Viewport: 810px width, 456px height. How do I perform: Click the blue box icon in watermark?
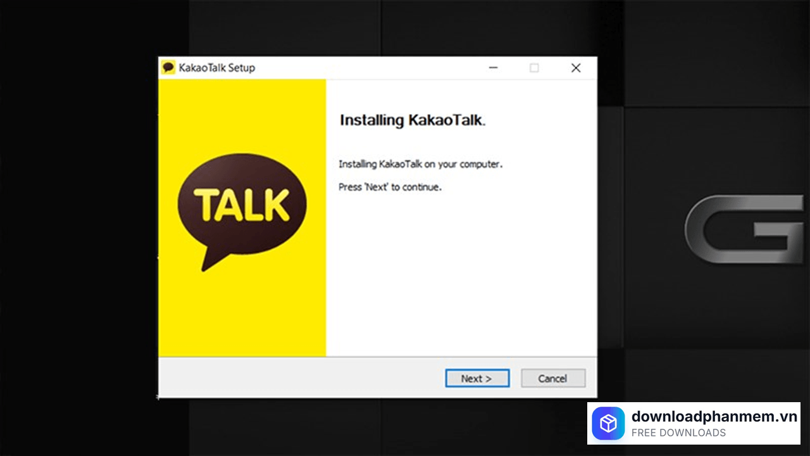click(x=608, y=423)
